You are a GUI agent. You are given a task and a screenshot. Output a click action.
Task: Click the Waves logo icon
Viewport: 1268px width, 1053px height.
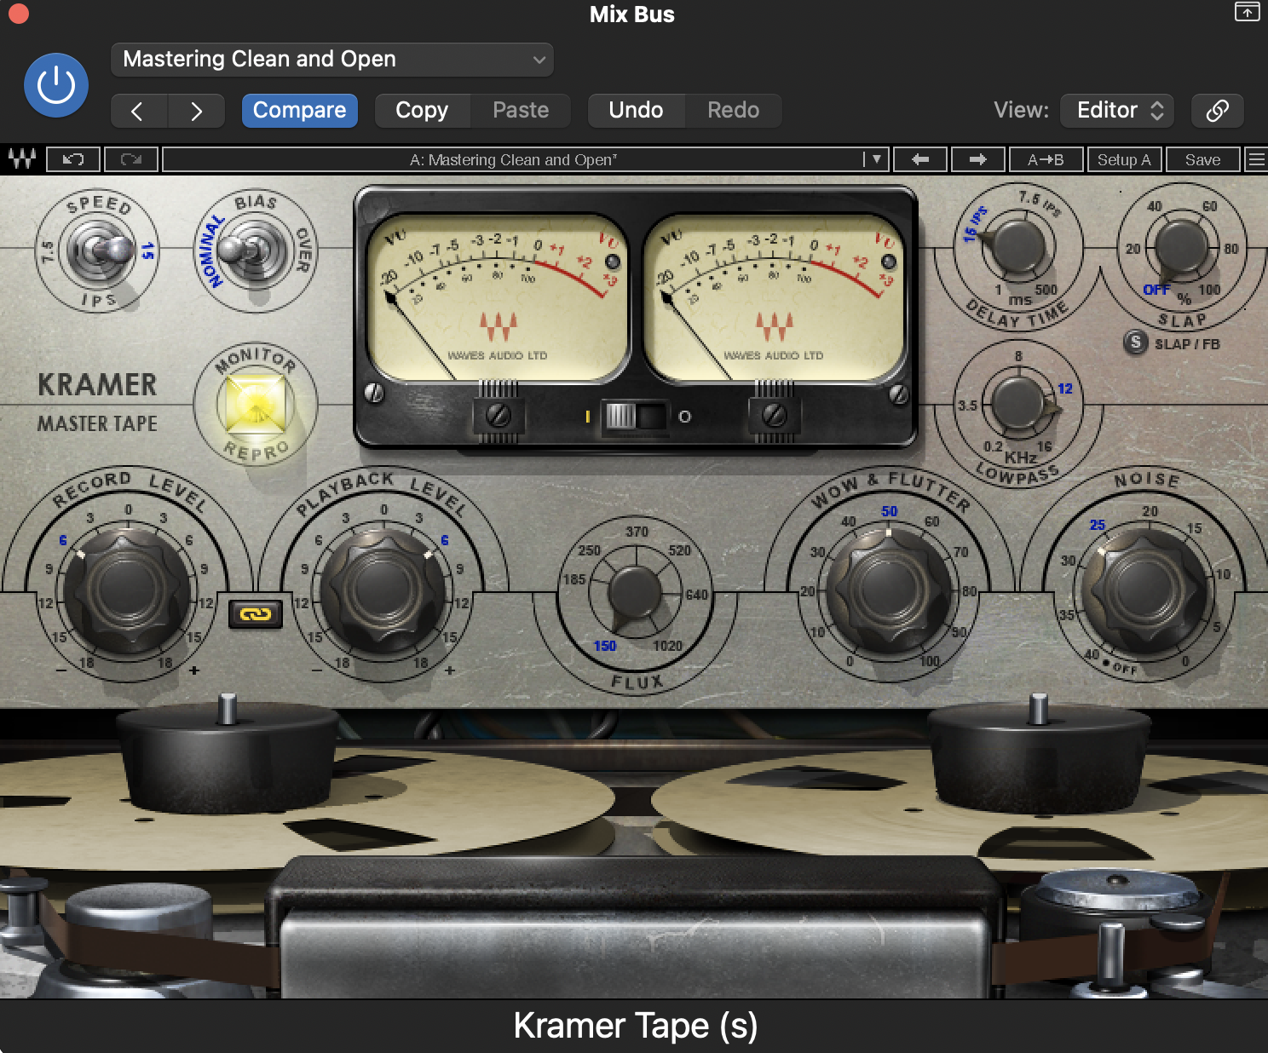[22, 159]
